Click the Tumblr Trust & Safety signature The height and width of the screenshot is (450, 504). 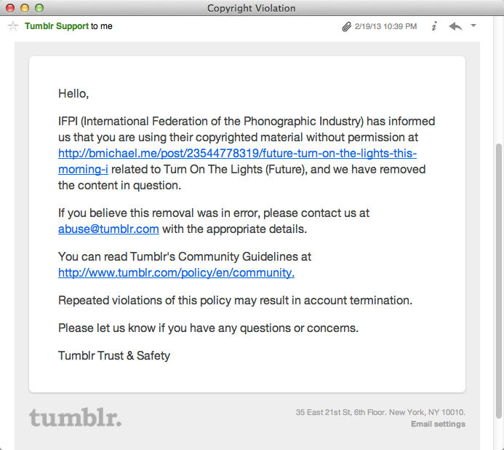114,355
